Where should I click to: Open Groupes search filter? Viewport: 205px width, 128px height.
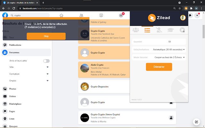pos(26,126)
